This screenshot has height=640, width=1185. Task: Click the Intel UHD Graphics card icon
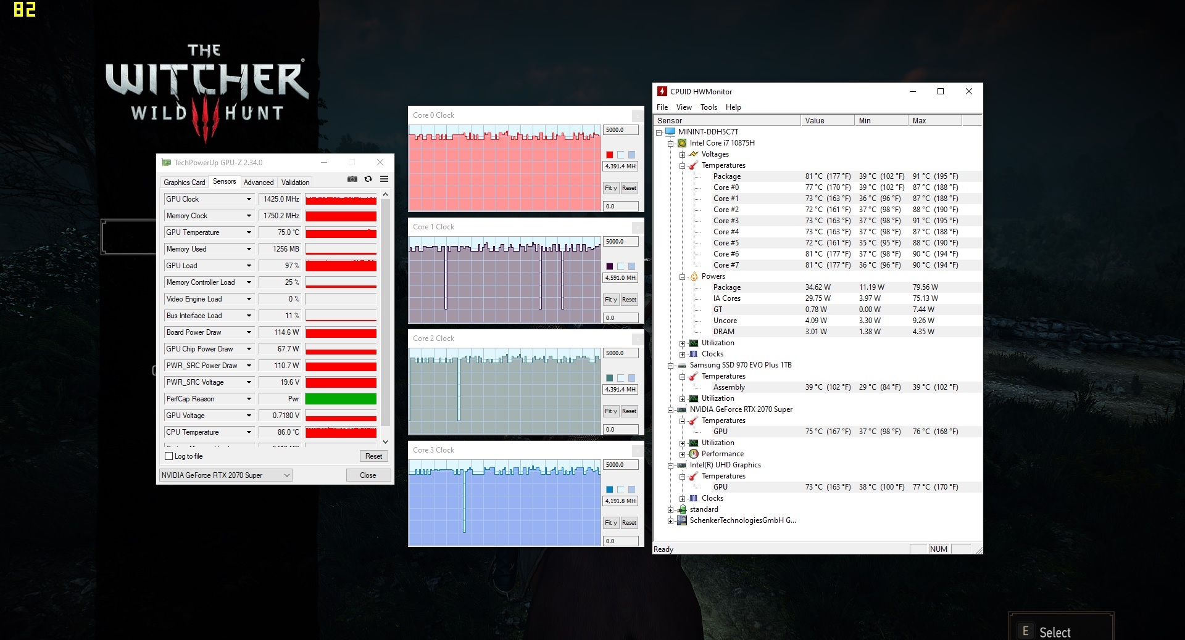click(x=682, y=465)
